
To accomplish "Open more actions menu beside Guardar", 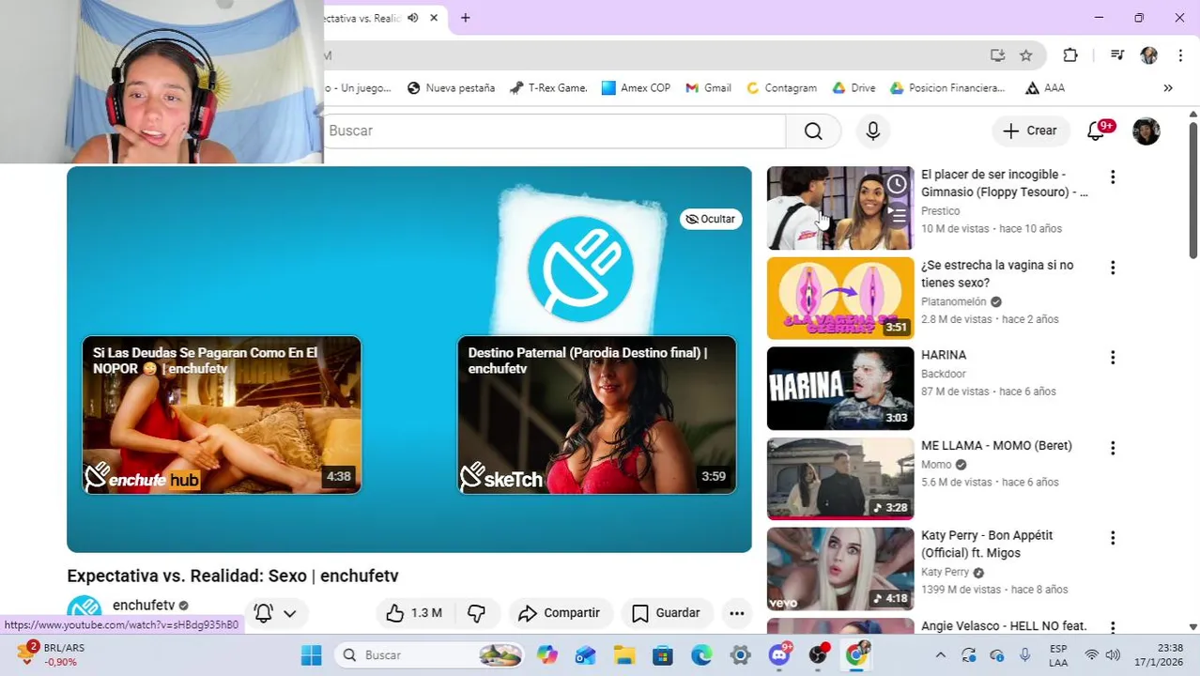I will (737, 613).
